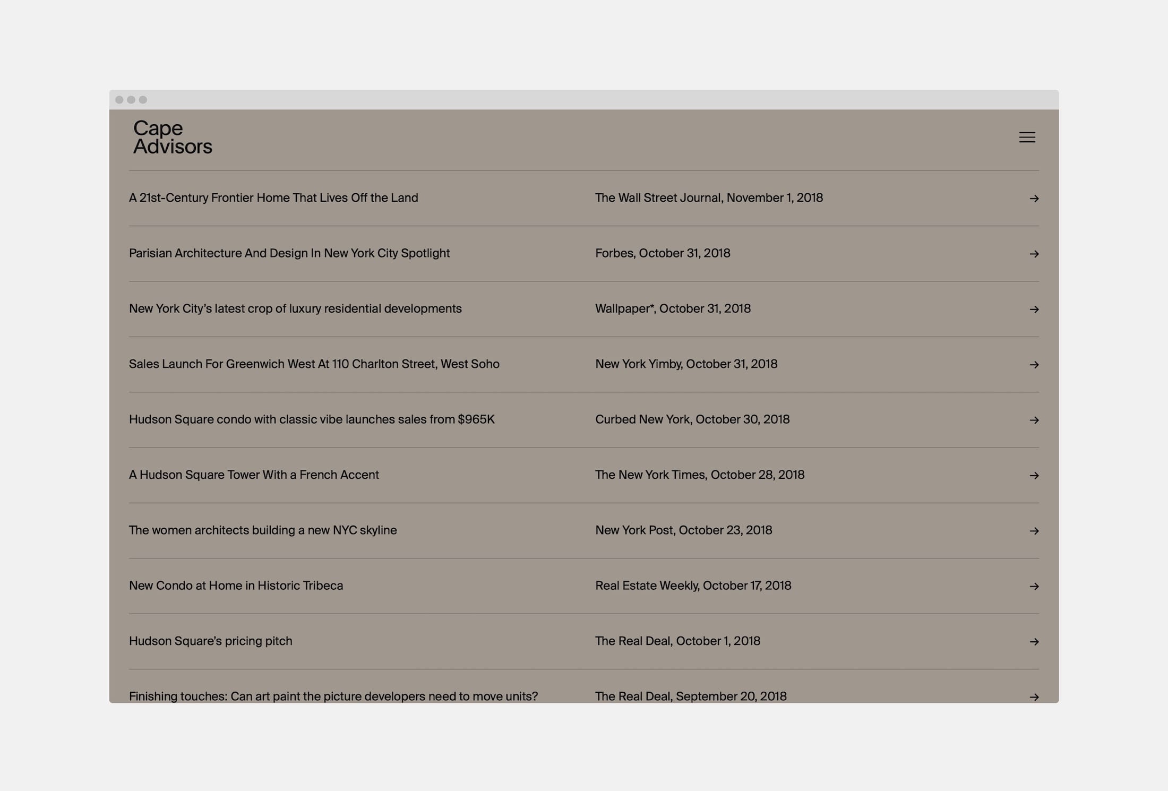The height and width of the screenshot is (791, 1168).
Task: Click first gray window control dot
Action: click(x=119, y=100)
